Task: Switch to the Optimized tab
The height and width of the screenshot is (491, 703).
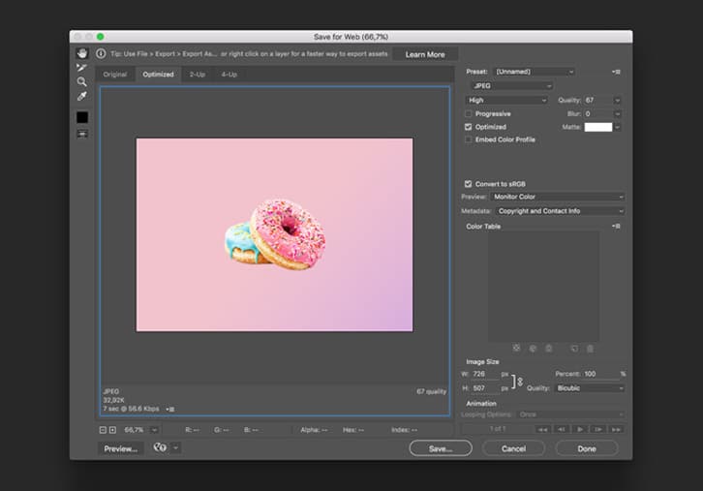Action: pos(158,75)
